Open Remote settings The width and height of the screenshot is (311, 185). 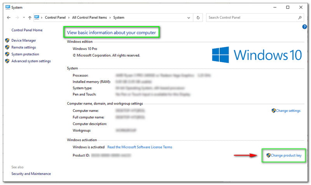24,47
